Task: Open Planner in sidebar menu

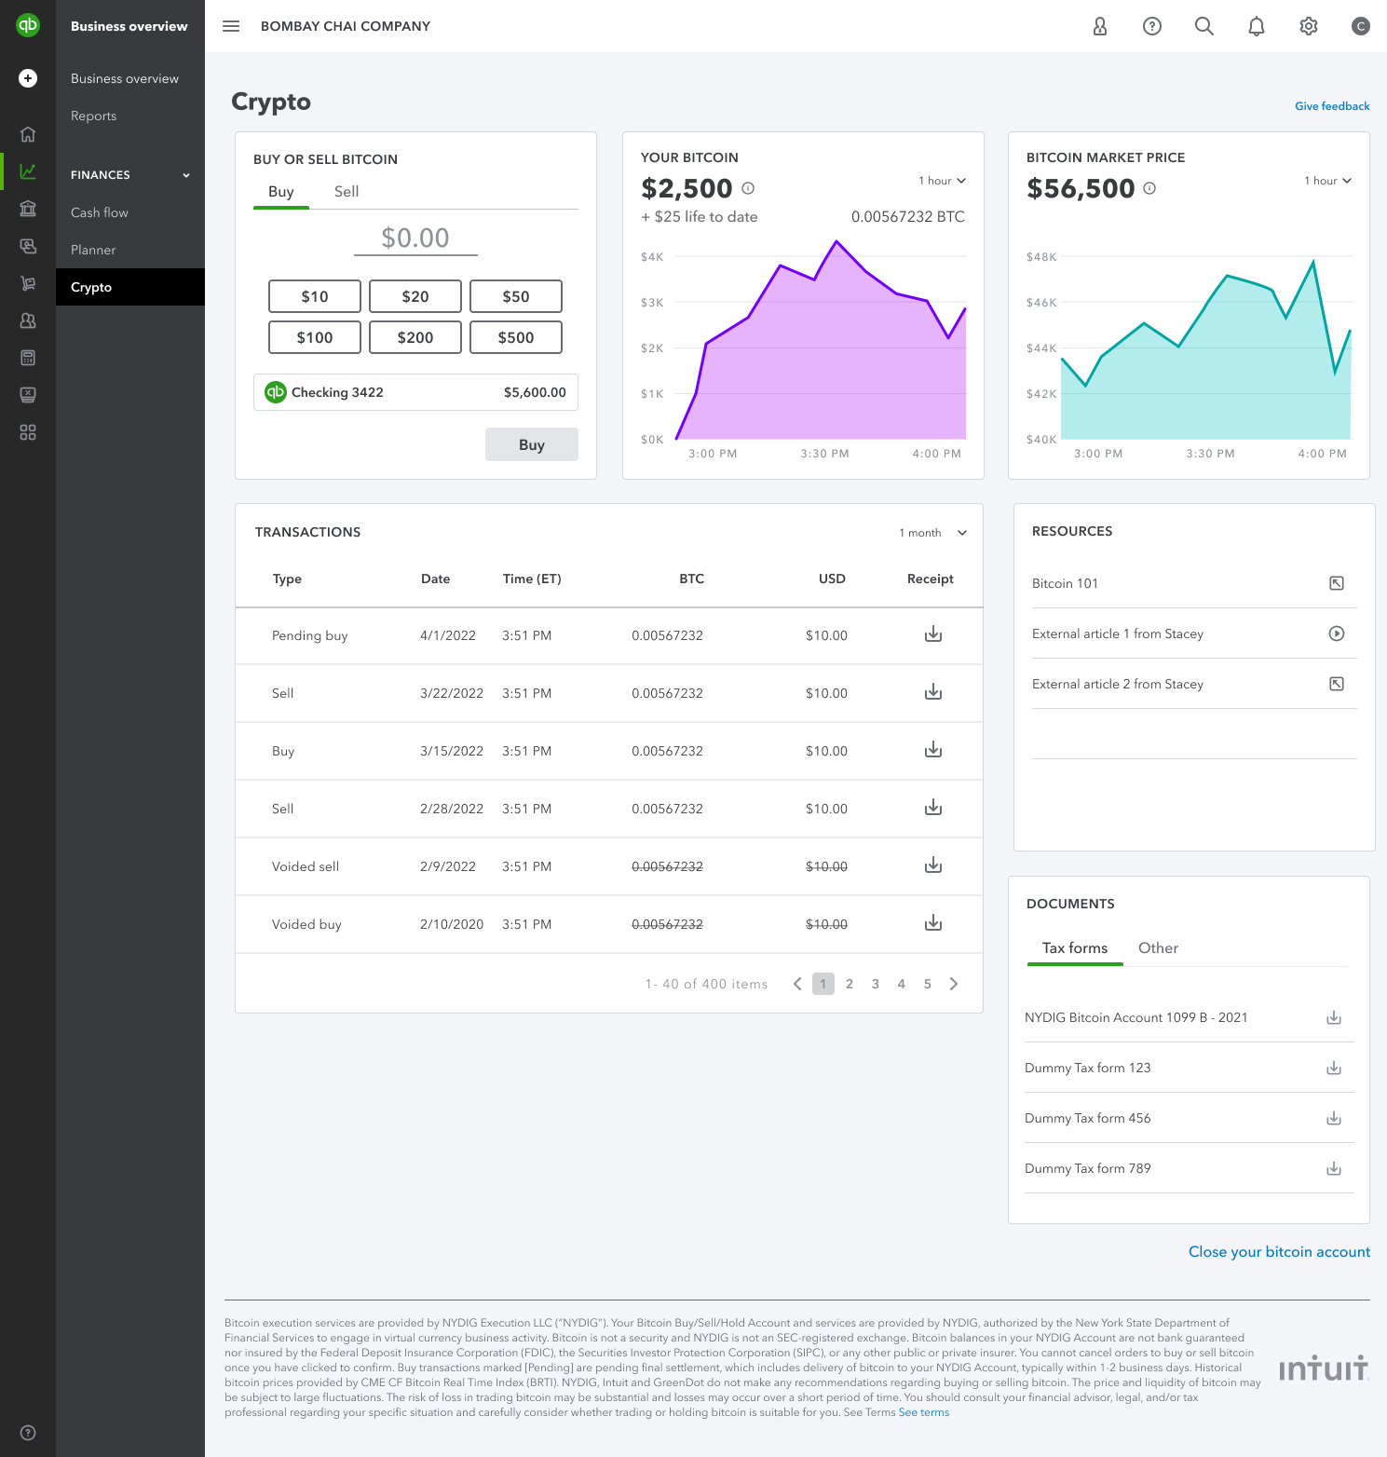Action: 93,250
